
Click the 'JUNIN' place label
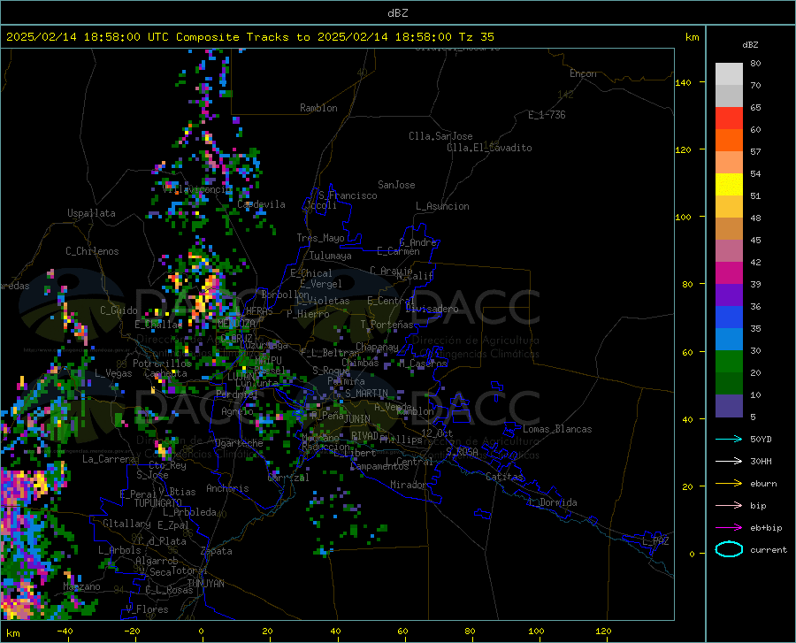pos(357,418)
